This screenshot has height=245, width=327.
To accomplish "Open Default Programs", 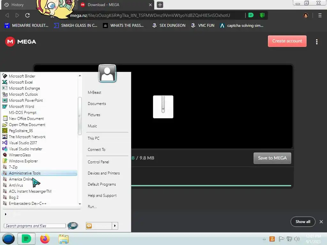I will click(x=102, y=184).
